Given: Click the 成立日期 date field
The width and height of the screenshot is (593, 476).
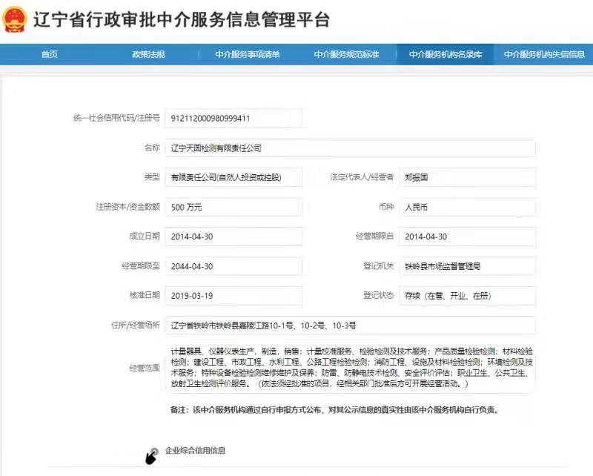Looking at the screenshot, I should [233, 237].
